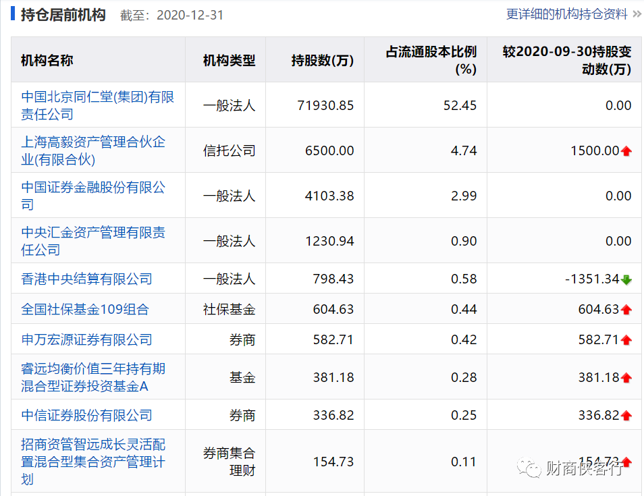Click red up arrow beside 582.71 change

point(626,340)
